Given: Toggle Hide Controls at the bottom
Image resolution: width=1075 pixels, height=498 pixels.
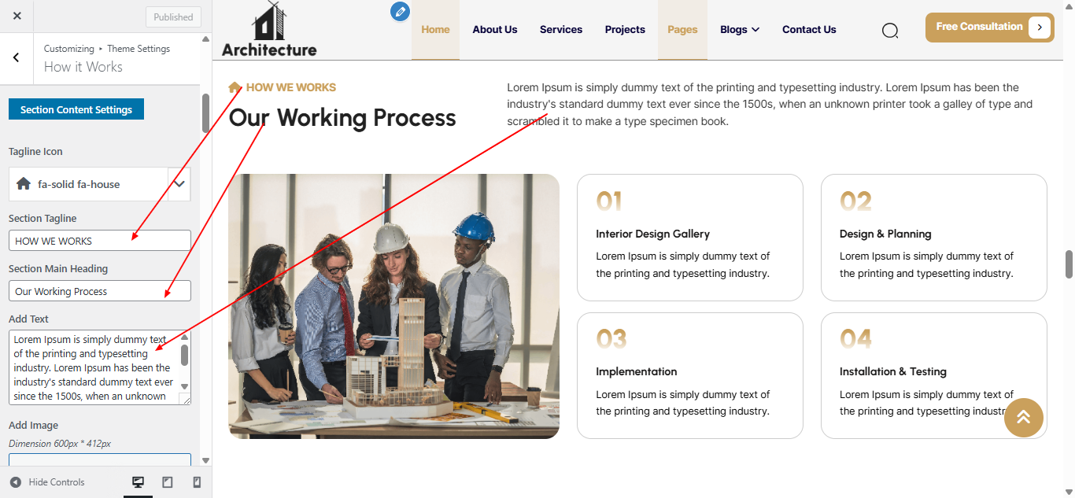Looking at the screenshot, I should (x=47, y=481).
